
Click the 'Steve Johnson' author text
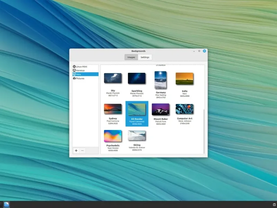pos(185,121)
